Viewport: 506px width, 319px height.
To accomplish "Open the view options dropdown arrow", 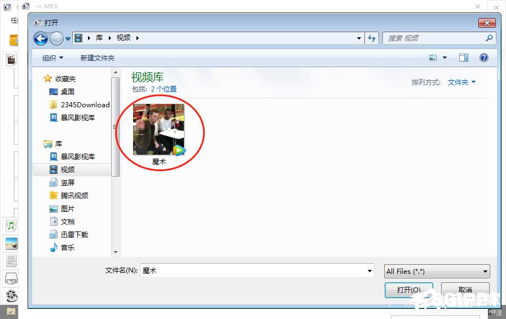I will [x=445, y=58].
